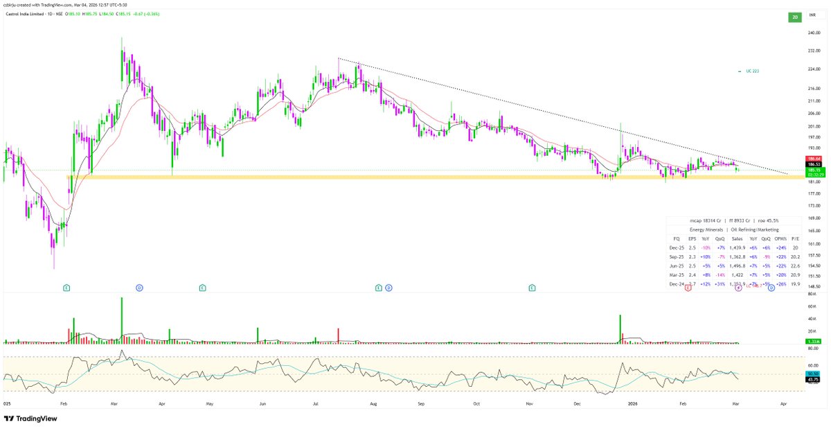Click the green 185.15 current price label
The image size is (831, 429).
(x=815, y=171)
